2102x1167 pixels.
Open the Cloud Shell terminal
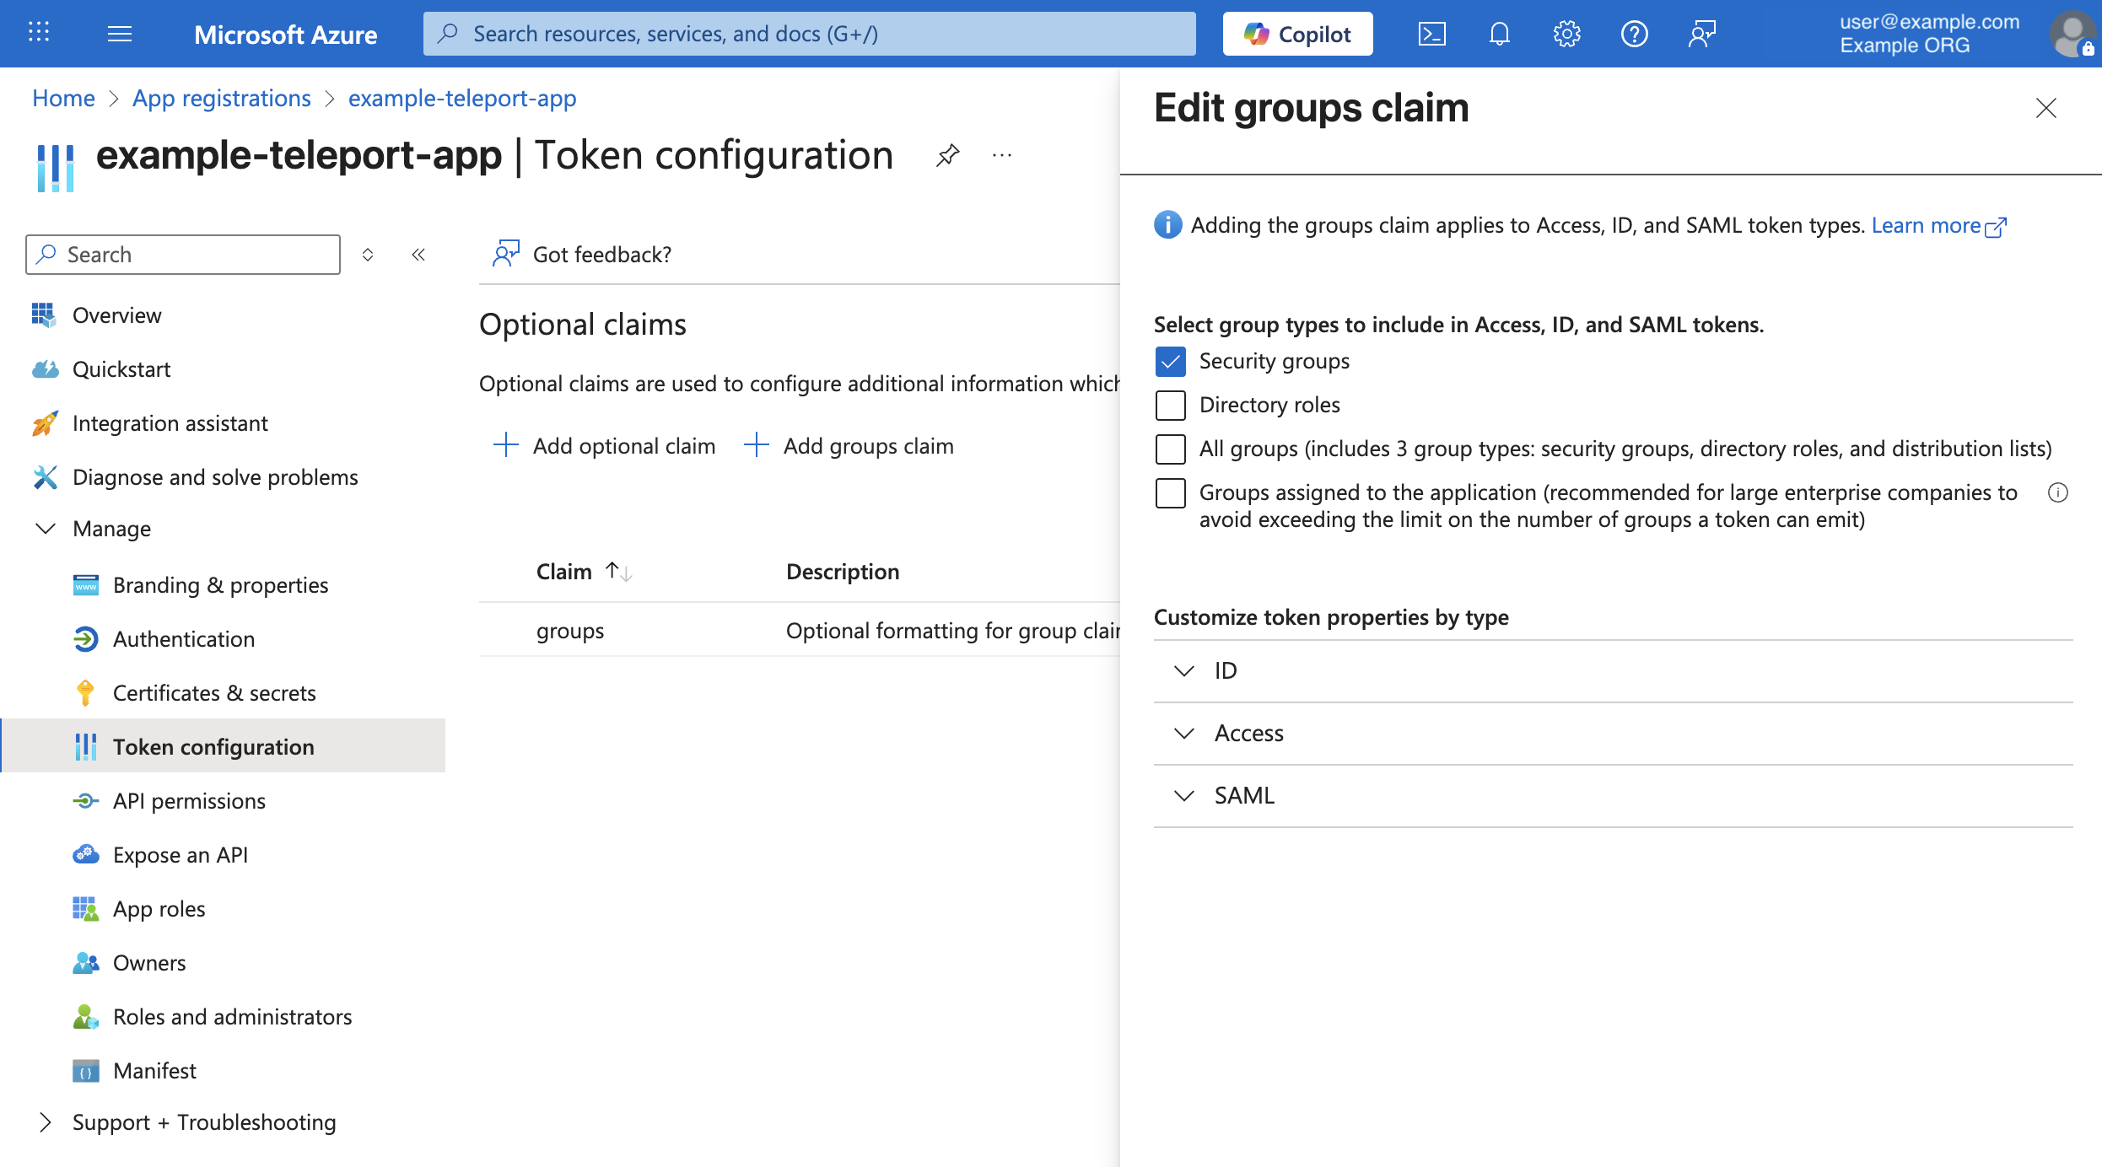(1431, 34)
